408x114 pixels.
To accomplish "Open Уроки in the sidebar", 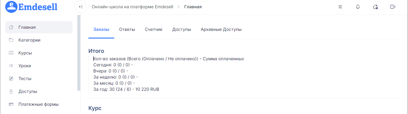I will (39, 66).
